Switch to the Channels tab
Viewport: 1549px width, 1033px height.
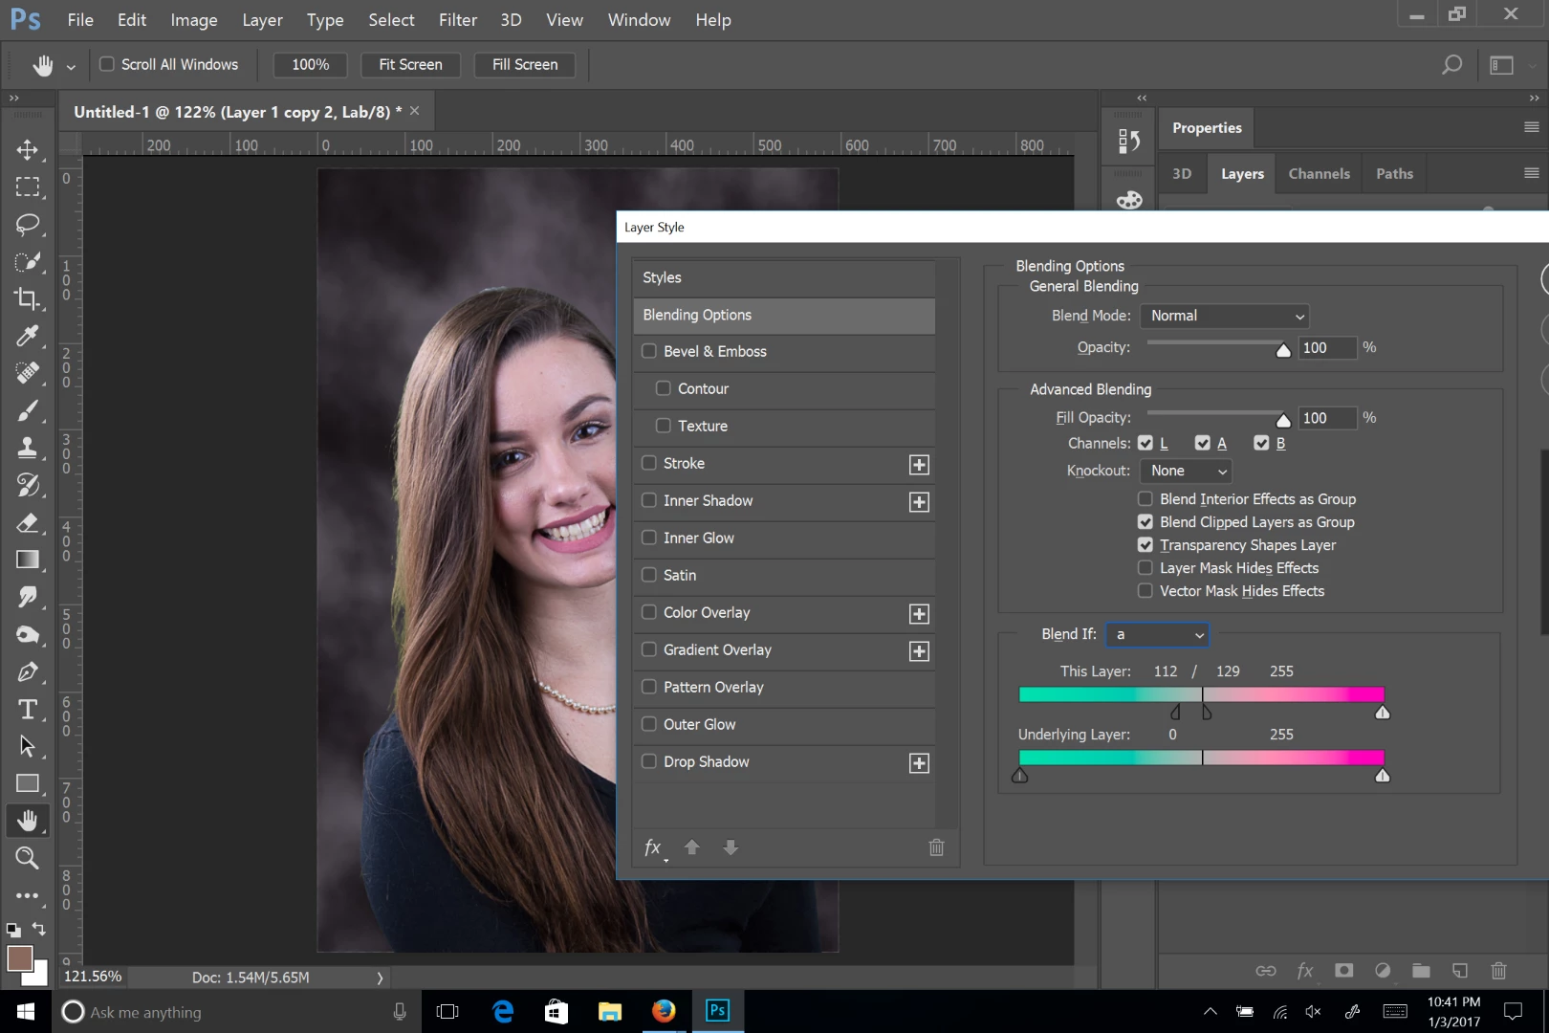coord(1319,174)
